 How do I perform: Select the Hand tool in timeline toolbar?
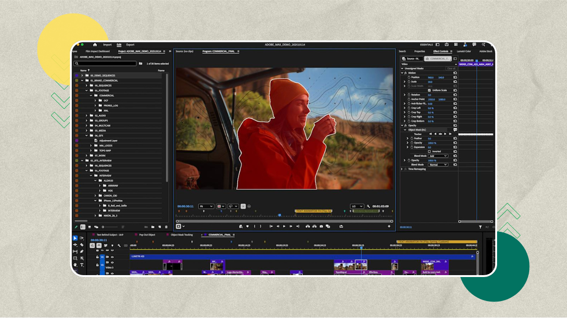pyautogui.click(x=75, y=265)
